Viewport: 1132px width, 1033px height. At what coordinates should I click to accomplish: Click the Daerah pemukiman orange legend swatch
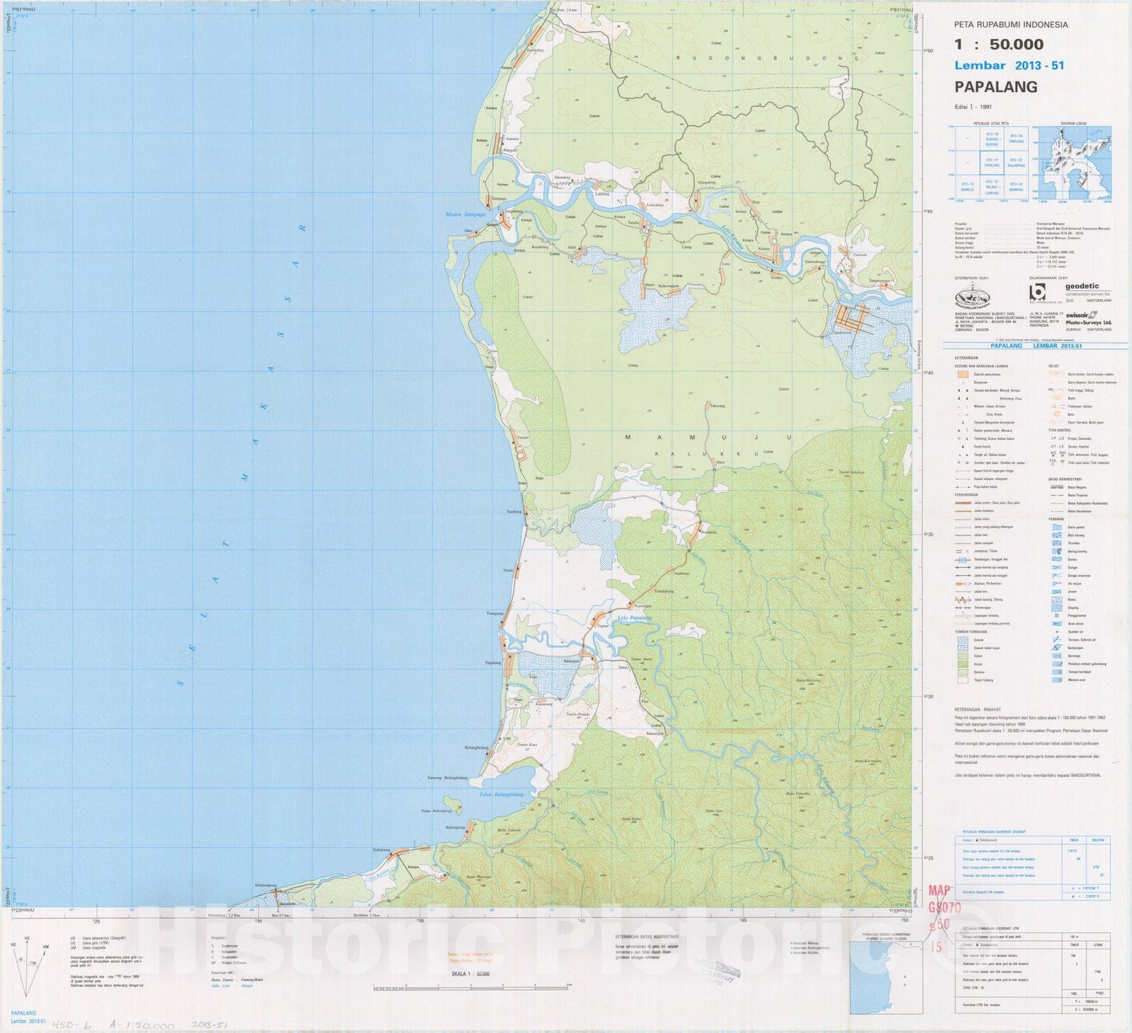[960, 374]
